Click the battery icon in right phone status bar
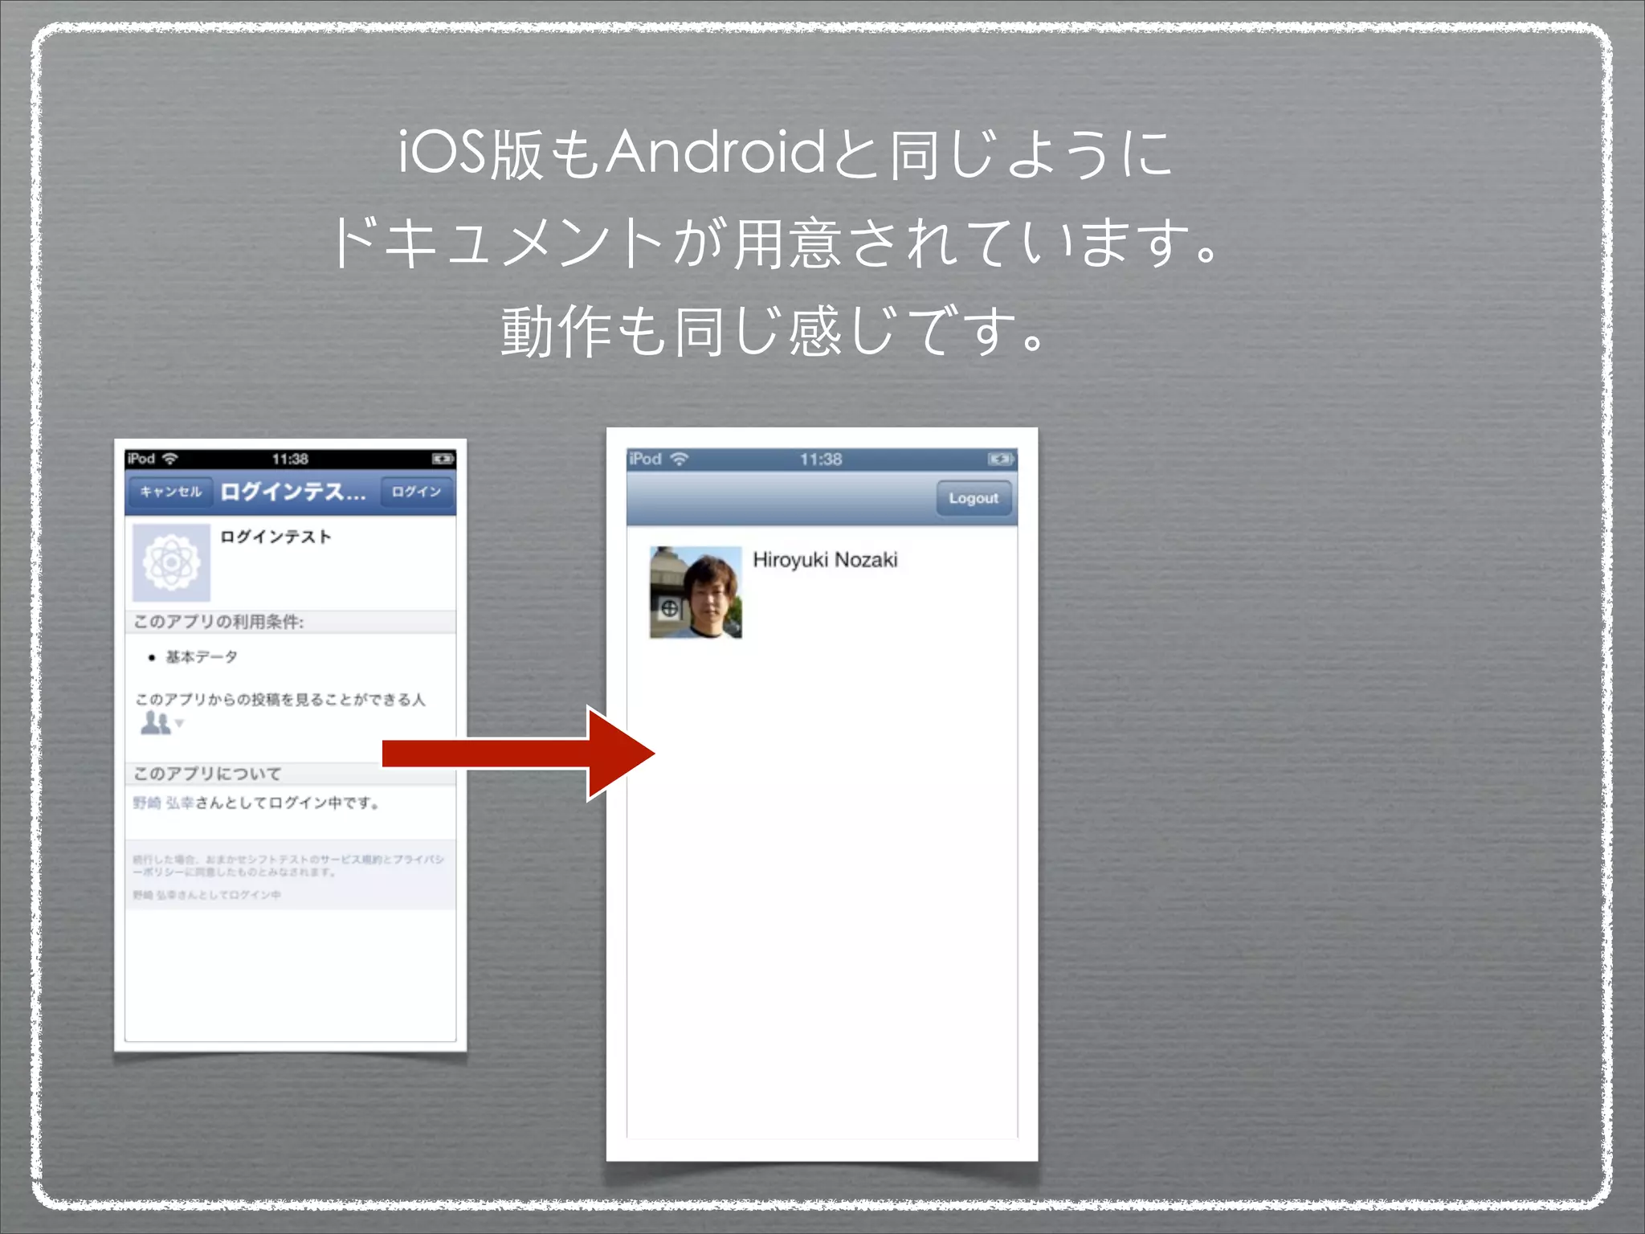 tap(1000, 459)
